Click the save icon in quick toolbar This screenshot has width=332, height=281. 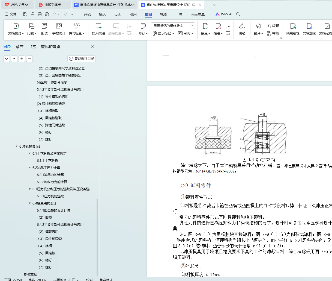25,14
